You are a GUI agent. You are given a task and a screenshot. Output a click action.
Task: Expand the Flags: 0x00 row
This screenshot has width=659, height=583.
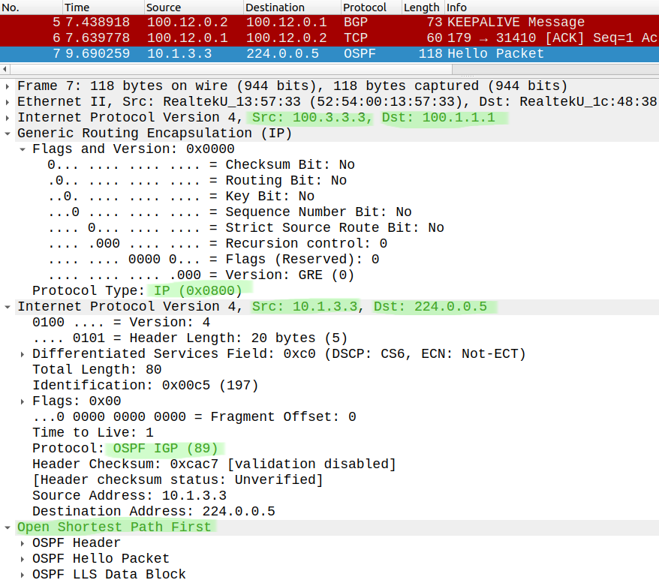tap(23, 401)
